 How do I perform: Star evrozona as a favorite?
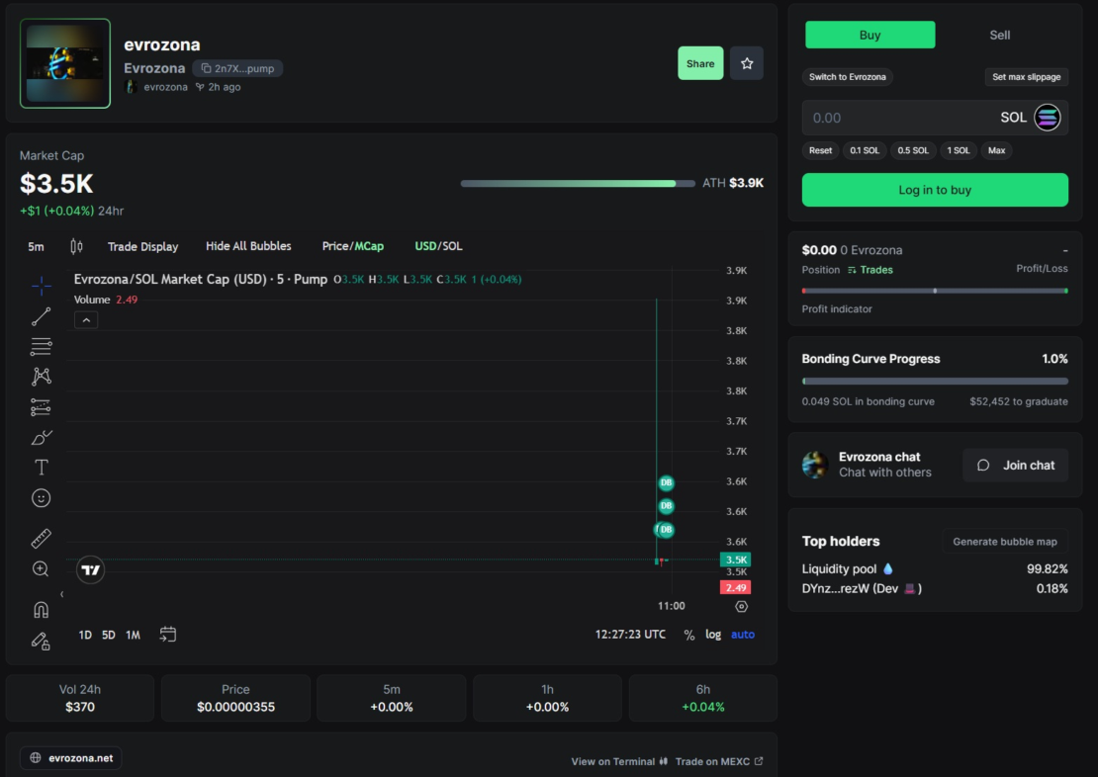click(747, 63)
